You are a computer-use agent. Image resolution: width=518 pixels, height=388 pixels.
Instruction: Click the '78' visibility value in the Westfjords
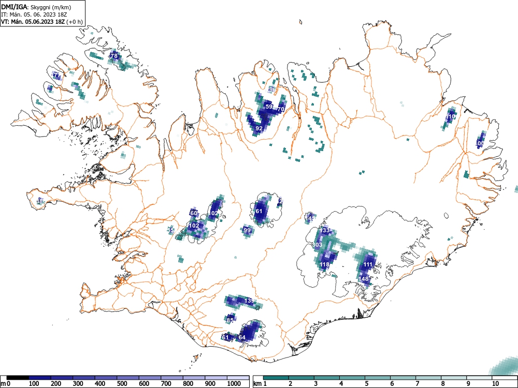[x=114, y=56]
